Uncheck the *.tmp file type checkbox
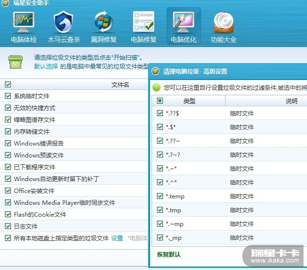Viewport: 307px width, 270px height. pyautogui.click(x=160, y=210)
